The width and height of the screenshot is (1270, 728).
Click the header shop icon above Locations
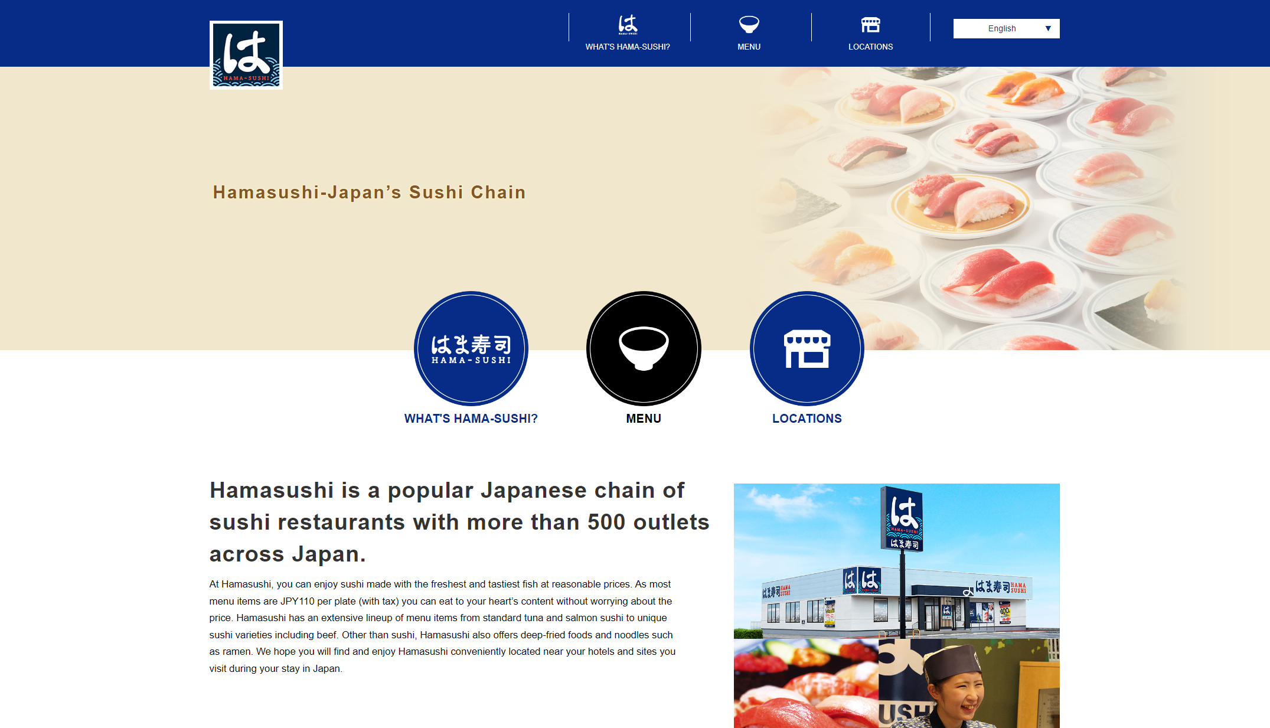870,24
